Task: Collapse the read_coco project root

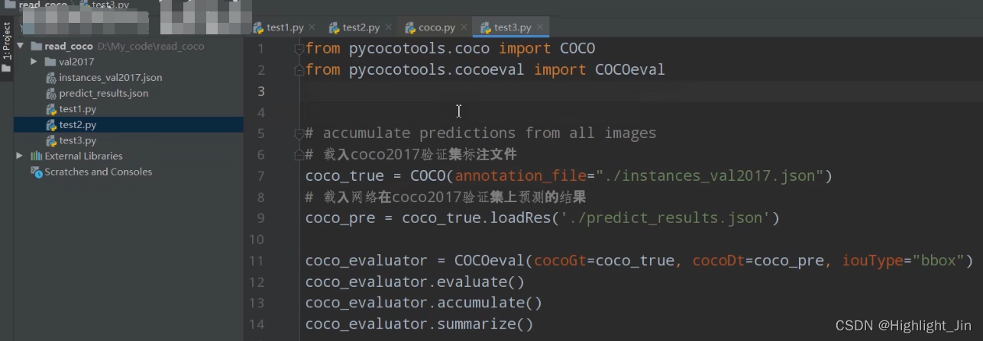Action: coord(21,46)
